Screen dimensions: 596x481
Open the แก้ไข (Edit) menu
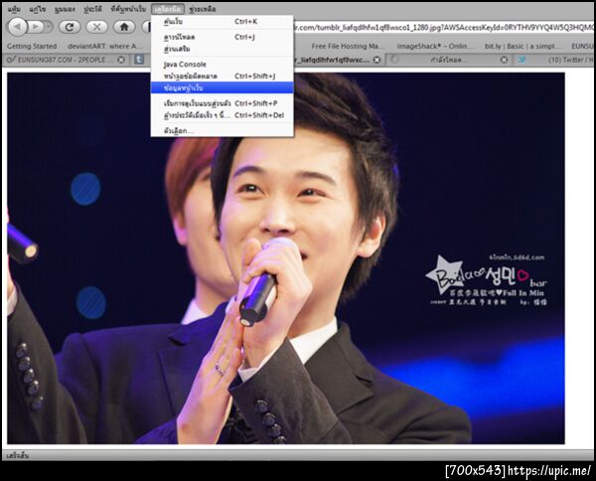pyautogui.click(x=38, y=9)
